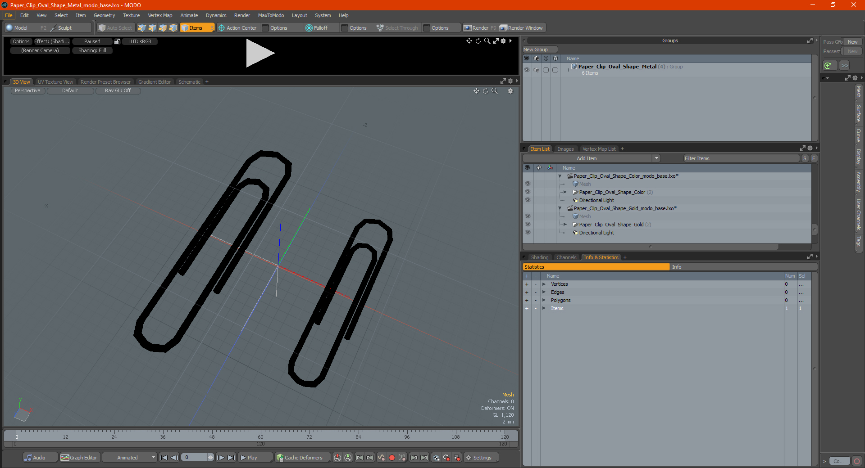Toggle visibility of Mesh under Gold scene
This screenshot has height=468, width=865.
(x=528, y=216)
